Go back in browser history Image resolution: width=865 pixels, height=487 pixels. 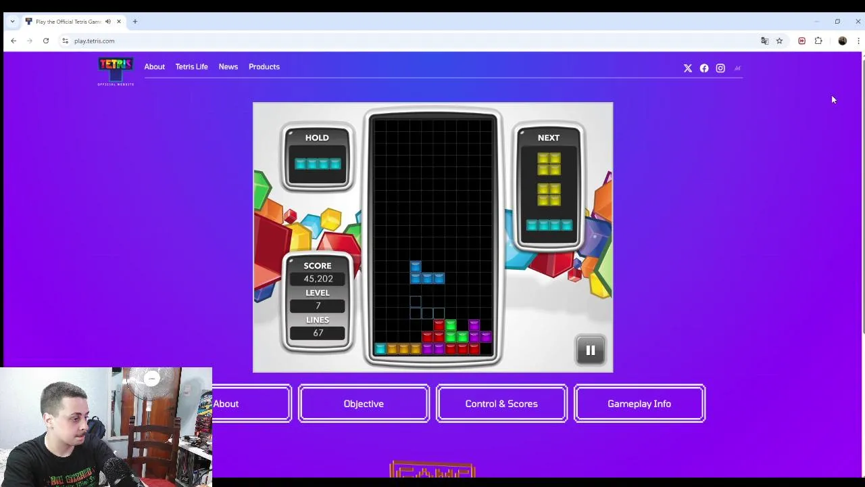click(14, 41)
